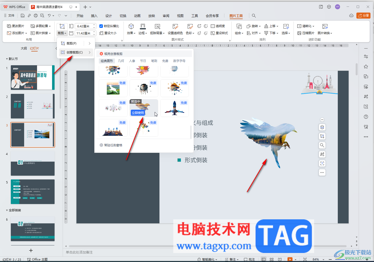This screenshot has height=262, width=374.
Task: Click the 立即使用 button on bird shape
Action: coord(138,113)
